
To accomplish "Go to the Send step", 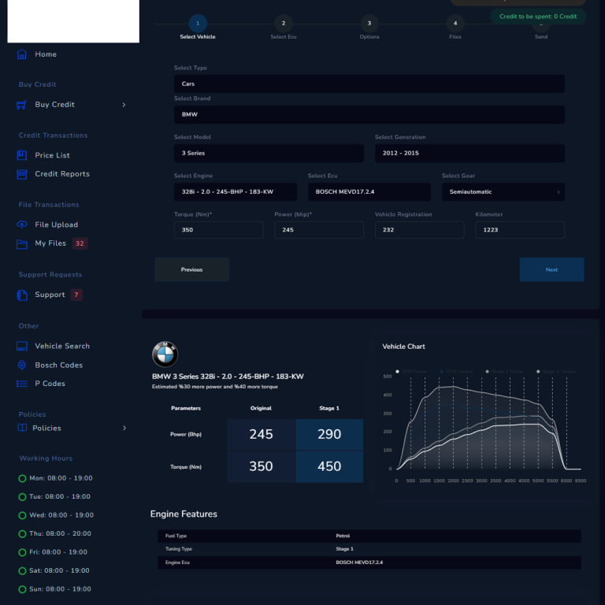I will pyautogui.click(x=541, y=37).
